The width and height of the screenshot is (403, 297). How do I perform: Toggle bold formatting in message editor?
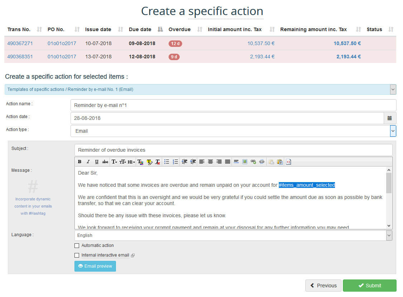point(79,162)
